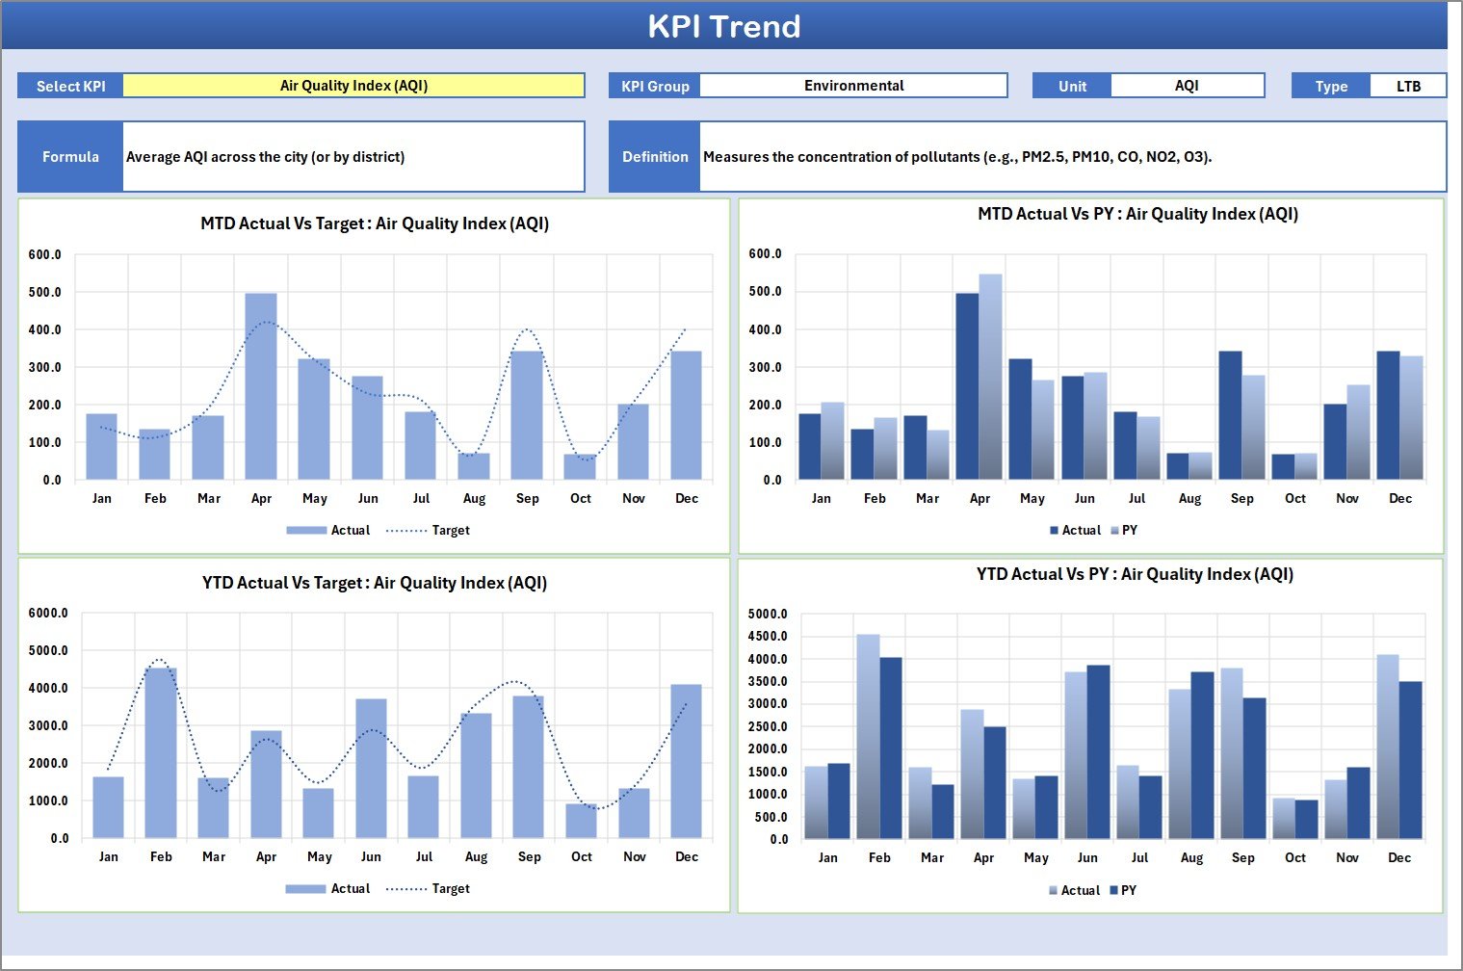Click the KPI Trend title banner
1463x971 pixels.
(x=726, y=26)
